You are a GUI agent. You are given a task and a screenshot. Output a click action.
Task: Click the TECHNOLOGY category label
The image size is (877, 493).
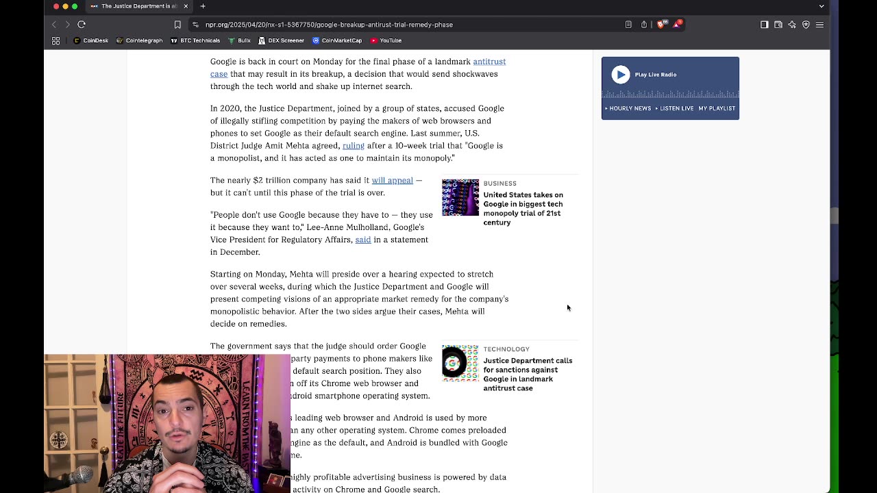click(506, 349)
